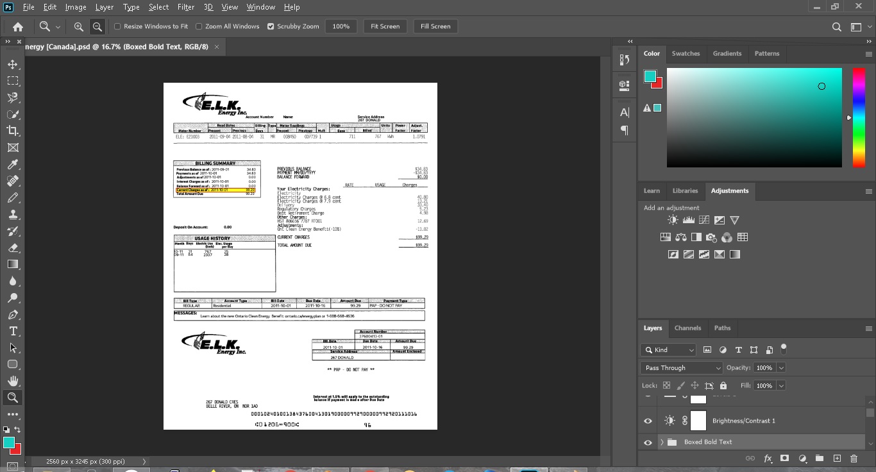Open the layer Opacity dropdown arrow

[780, 367]
